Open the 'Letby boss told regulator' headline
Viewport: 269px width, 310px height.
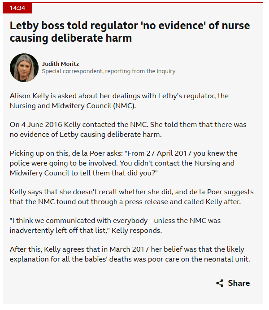(130, 32)
